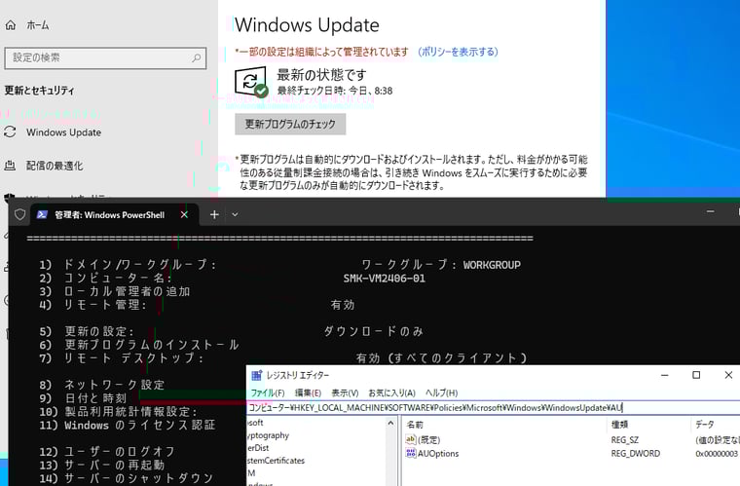This screenshot has width=740, height=486.
Task: Click the Windows Update sync icon in sidebar
Action: click(10, 132)
